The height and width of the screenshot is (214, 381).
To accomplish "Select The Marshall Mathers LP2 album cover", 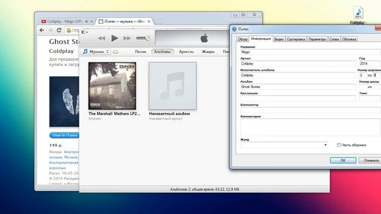I will coord(112,86).
